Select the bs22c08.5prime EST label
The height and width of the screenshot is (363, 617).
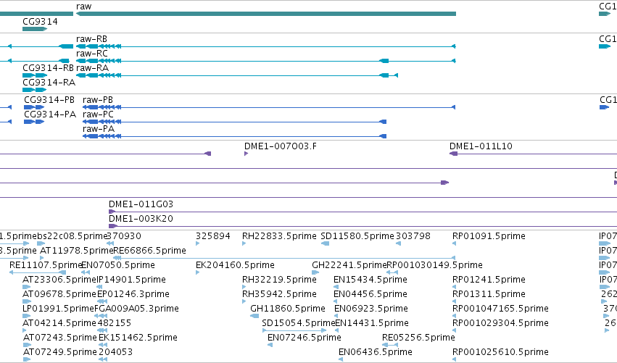tap(72, 236)
